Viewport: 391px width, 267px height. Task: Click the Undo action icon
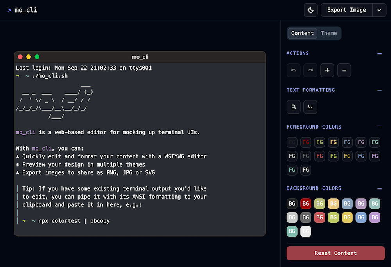pyautogui.click(x=294, y=70)
